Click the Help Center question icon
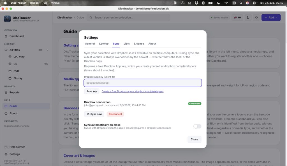This screenshot has width=287, height=166. pos(6,147)
